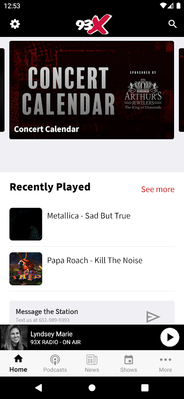184x399 pixels.
Task: Tap the 93X logo in header
Action: [93, 24]
